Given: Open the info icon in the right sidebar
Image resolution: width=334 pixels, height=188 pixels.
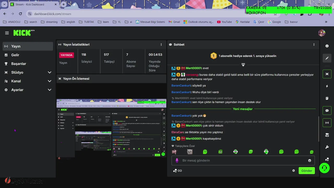Looking at the screenshot, I should (x=327, y=46).
